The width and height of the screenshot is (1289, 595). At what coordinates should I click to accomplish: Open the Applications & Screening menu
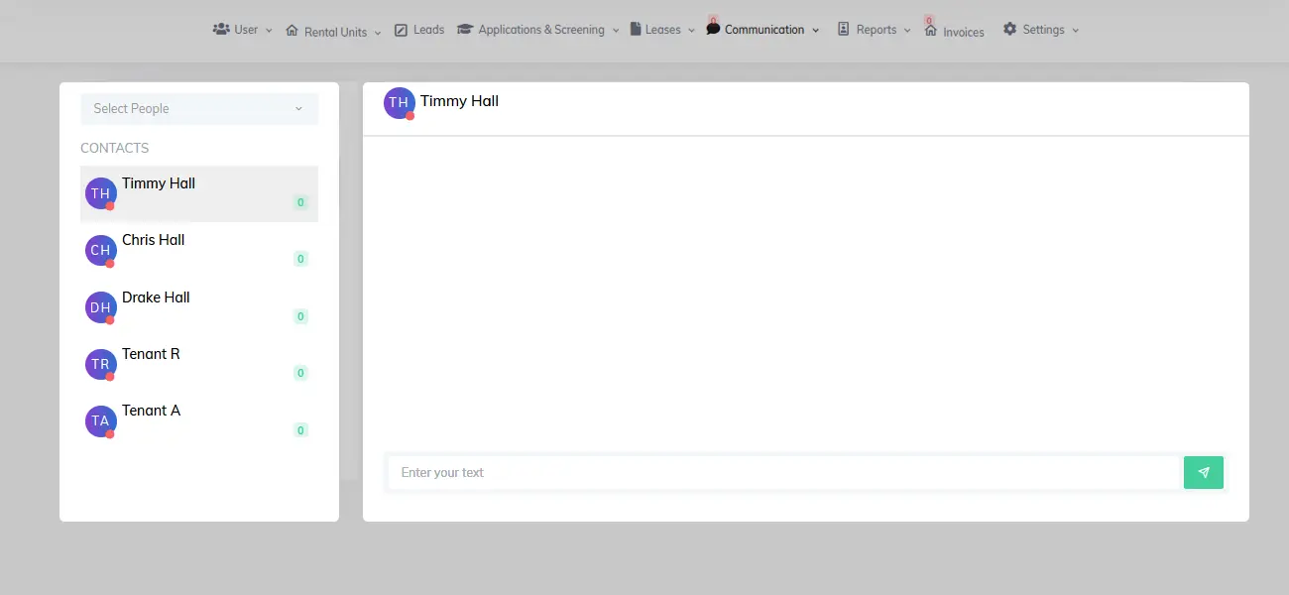pyautogui.click(x=539, y=30)
